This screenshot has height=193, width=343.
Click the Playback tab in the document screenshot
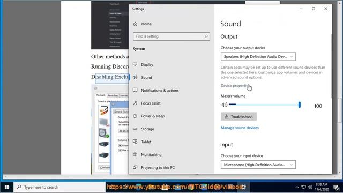[x=101, y=95]
